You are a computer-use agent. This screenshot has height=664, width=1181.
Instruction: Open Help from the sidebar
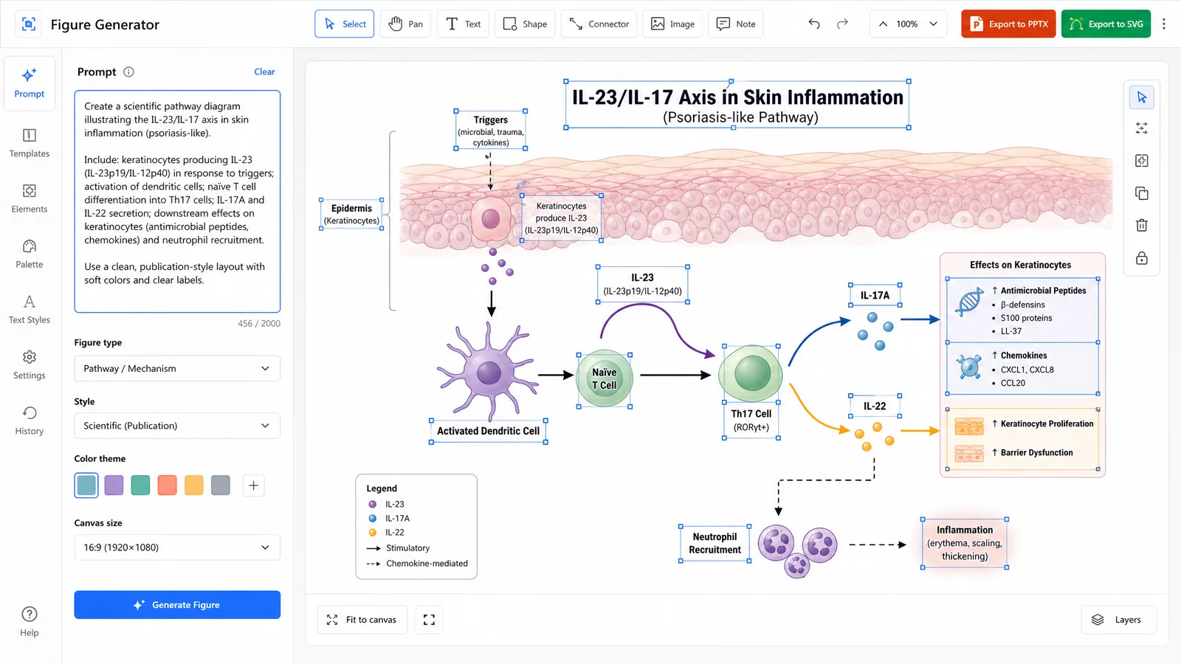[x=30, y=621]
